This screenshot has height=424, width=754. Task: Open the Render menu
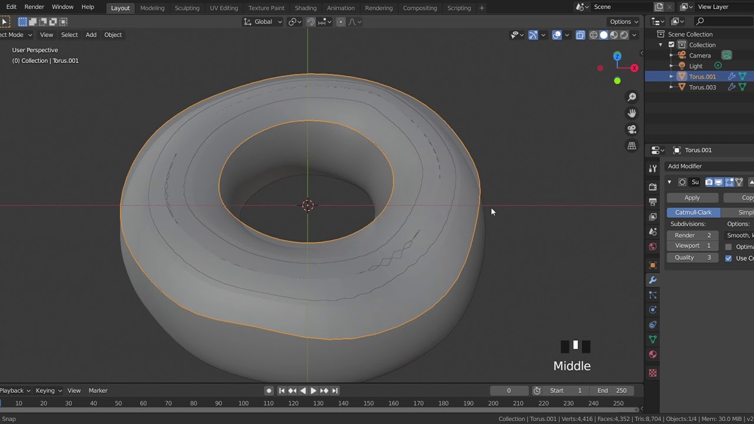tap(34, 7)
